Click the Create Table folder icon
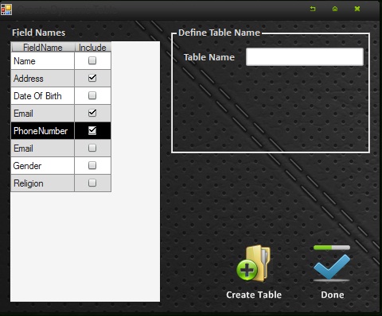Image resolution: width=382 pixels, height=316 pixels. [253, 264]
